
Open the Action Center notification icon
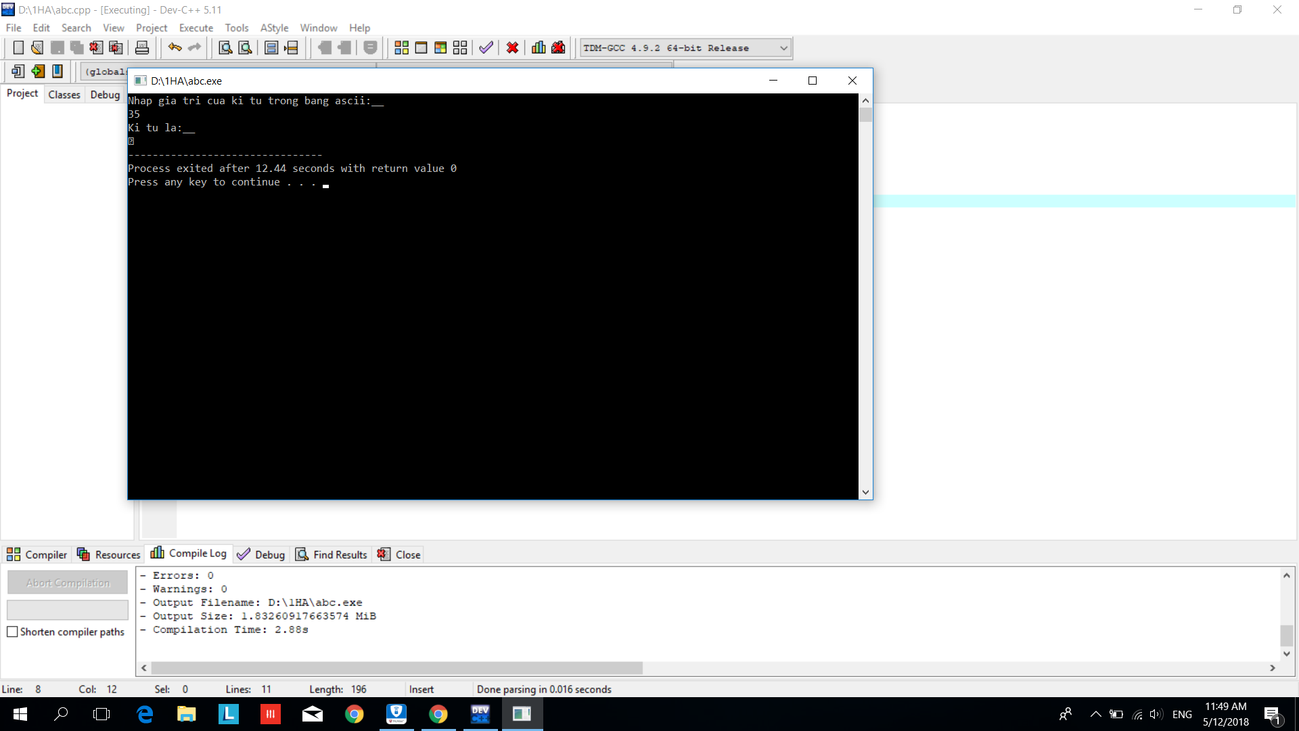(x=1273, y=715)
